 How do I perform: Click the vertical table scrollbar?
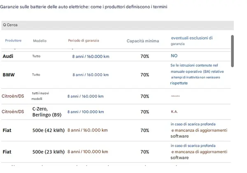[x=232, y=51]
